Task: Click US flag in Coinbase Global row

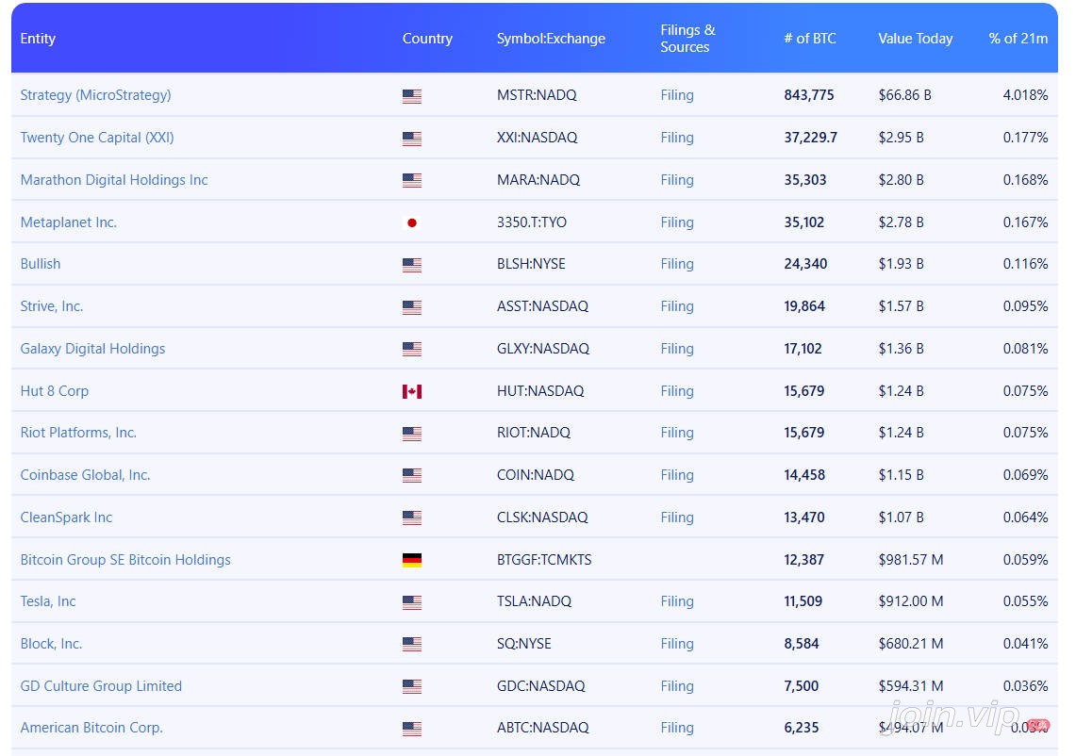Action: [412, 475]
